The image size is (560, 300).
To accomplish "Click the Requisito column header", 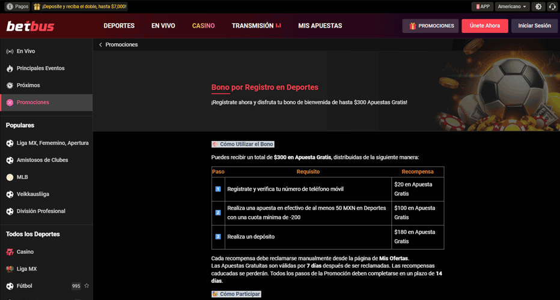I will [x=308, y=172].
